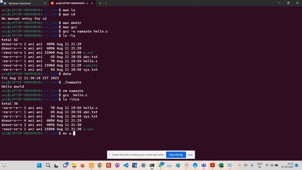Close the Windows PowerShell tab
302x170 pixels.
click(45, 3)
